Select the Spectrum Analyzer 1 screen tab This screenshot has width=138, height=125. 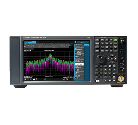tap(30, 42)
